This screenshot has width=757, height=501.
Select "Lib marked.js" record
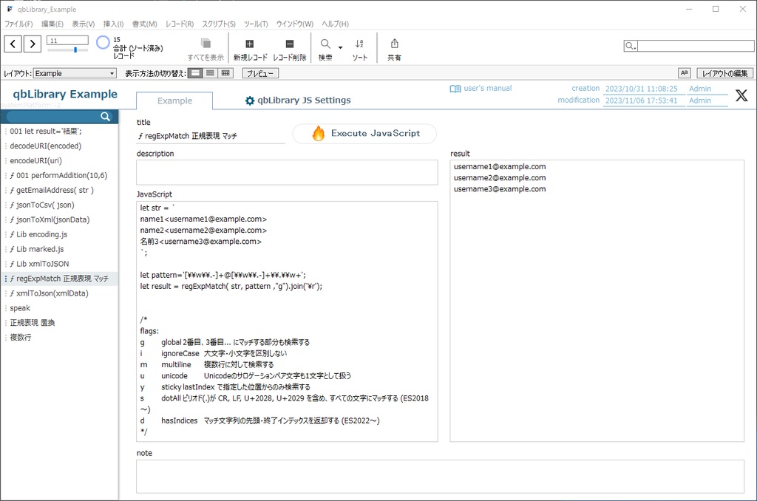59,249
